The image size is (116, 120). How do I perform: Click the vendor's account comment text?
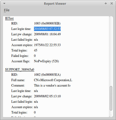coord(52,85)
